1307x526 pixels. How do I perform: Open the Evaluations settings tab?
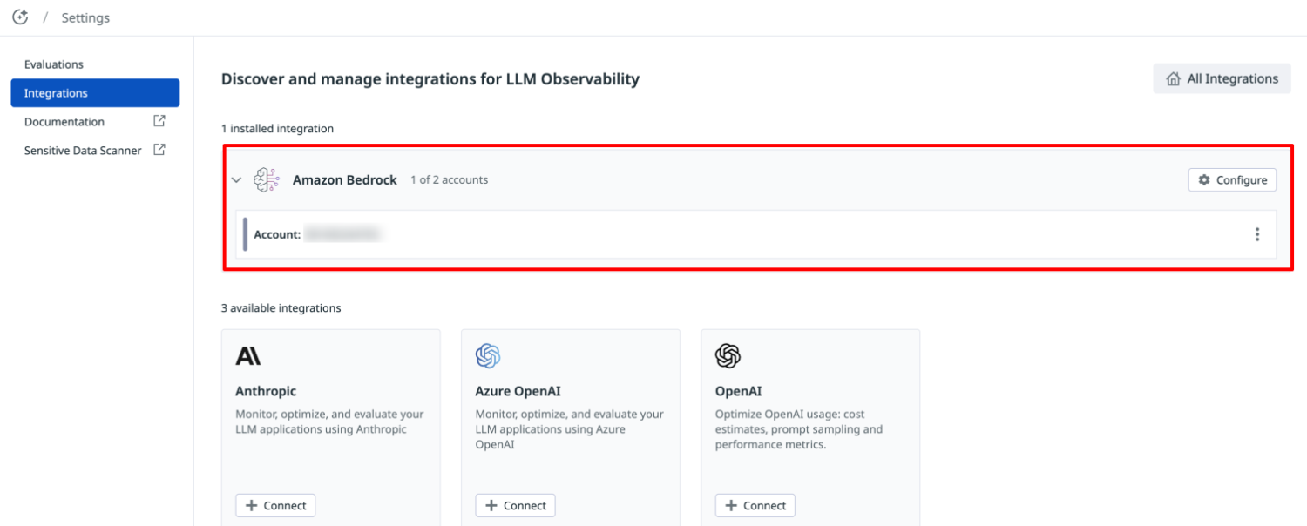[x=54, y=64]
